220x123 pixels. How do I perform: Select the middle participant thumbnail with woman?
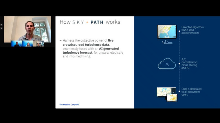tap(27, 44)
